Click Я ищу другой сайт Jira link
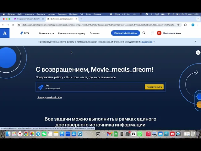This screenshot has height=151, width=201. click(50, 98)
